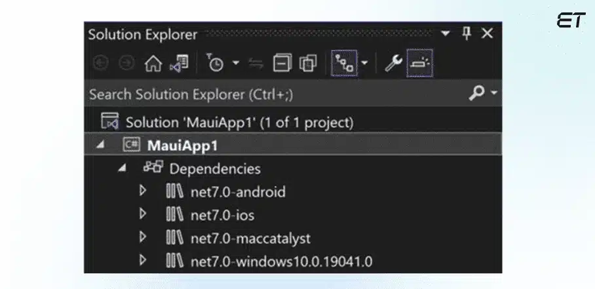The image size is (595, 289).
Task: Collapse the MauiApp1 project node
Action: click(x=100, y=144)
